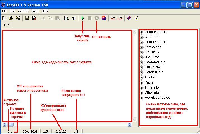Click the 5866/2869 coordinates in status bar
The height and width of the screenshot is (134, 200).
pyautogui.click(x=30, y=131)
